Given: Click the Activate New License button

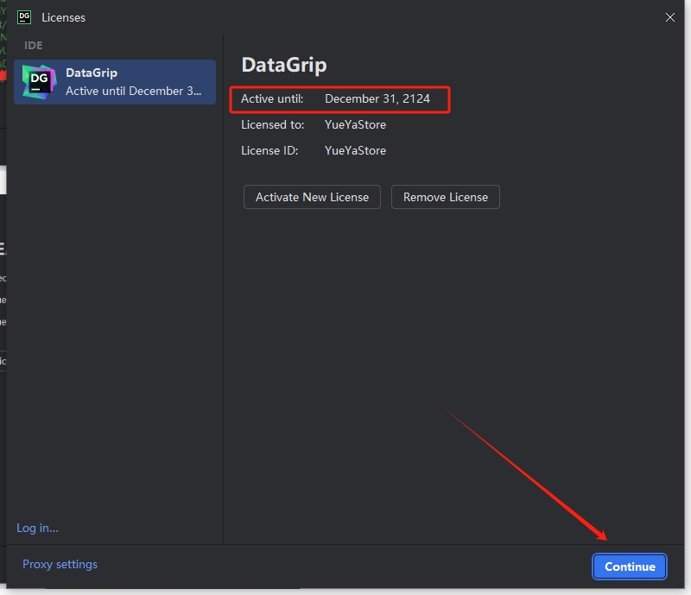Looking at the screenshot, I should [311, 197].
